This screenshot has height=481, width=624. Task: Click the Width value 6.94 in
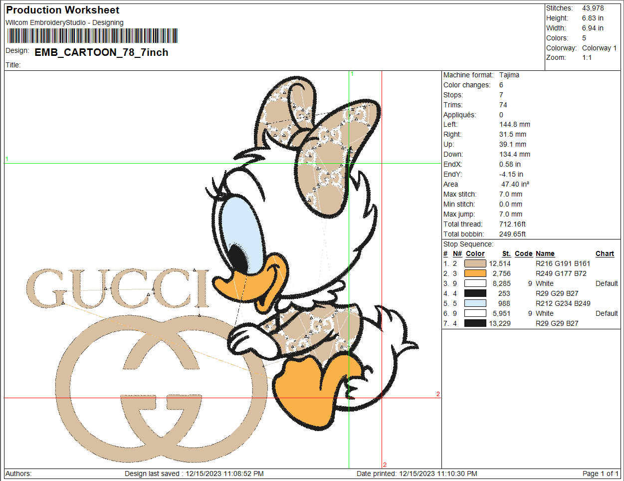(x=593, y=28)
